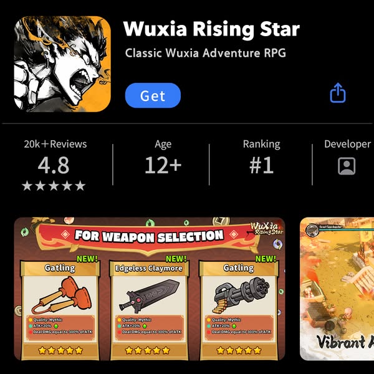Tap the Developer label
This screenshot has width=374, height=374.
[347, 144]
